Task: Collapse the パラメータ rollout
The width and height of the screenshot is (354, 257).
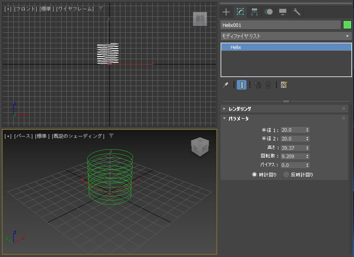Action: (284, 118)
